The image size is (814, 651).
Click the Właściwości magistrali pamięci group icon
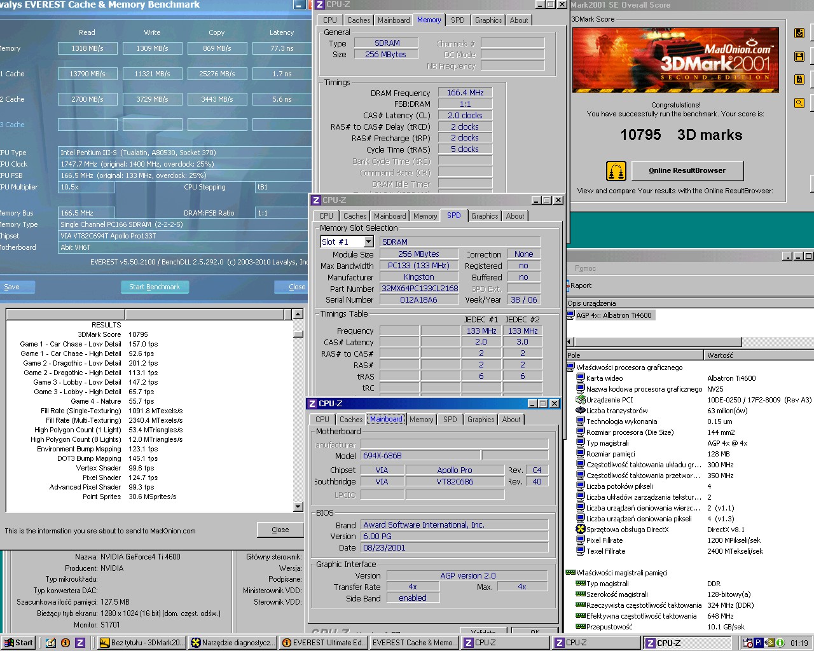pos(570,573)
